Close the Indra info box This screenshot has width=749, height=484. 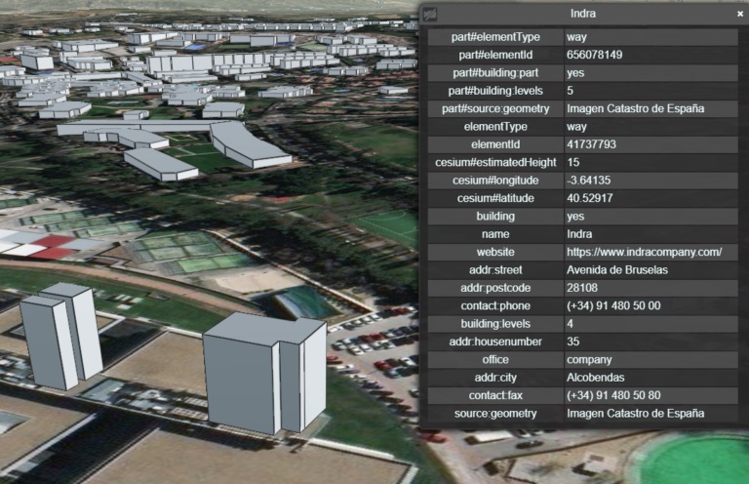(x=739, y=14)
